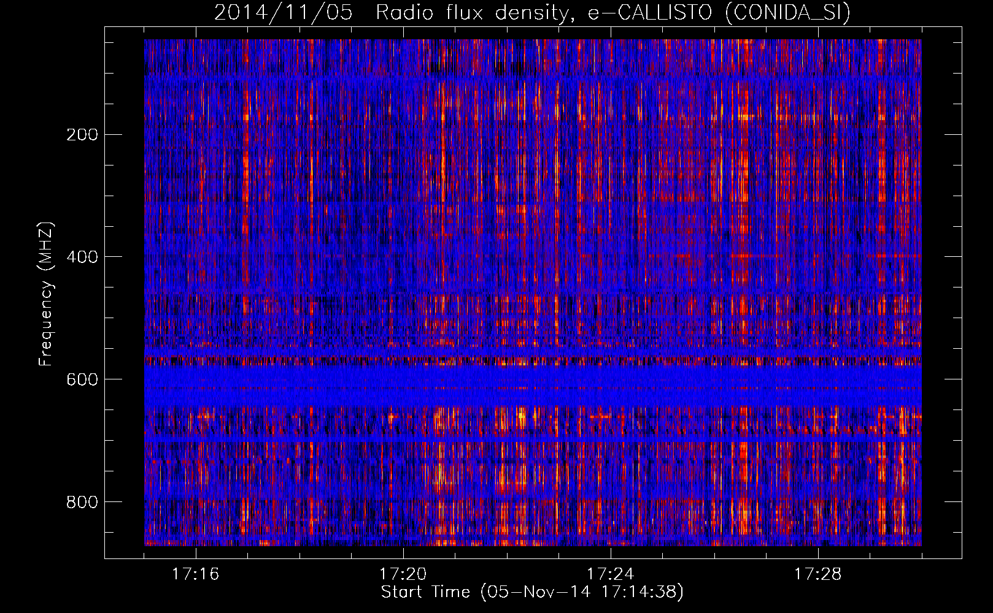Screen dimensions: 993x613
Task: Click the 17:24 time tick label
Action: [x=610, y=574]
